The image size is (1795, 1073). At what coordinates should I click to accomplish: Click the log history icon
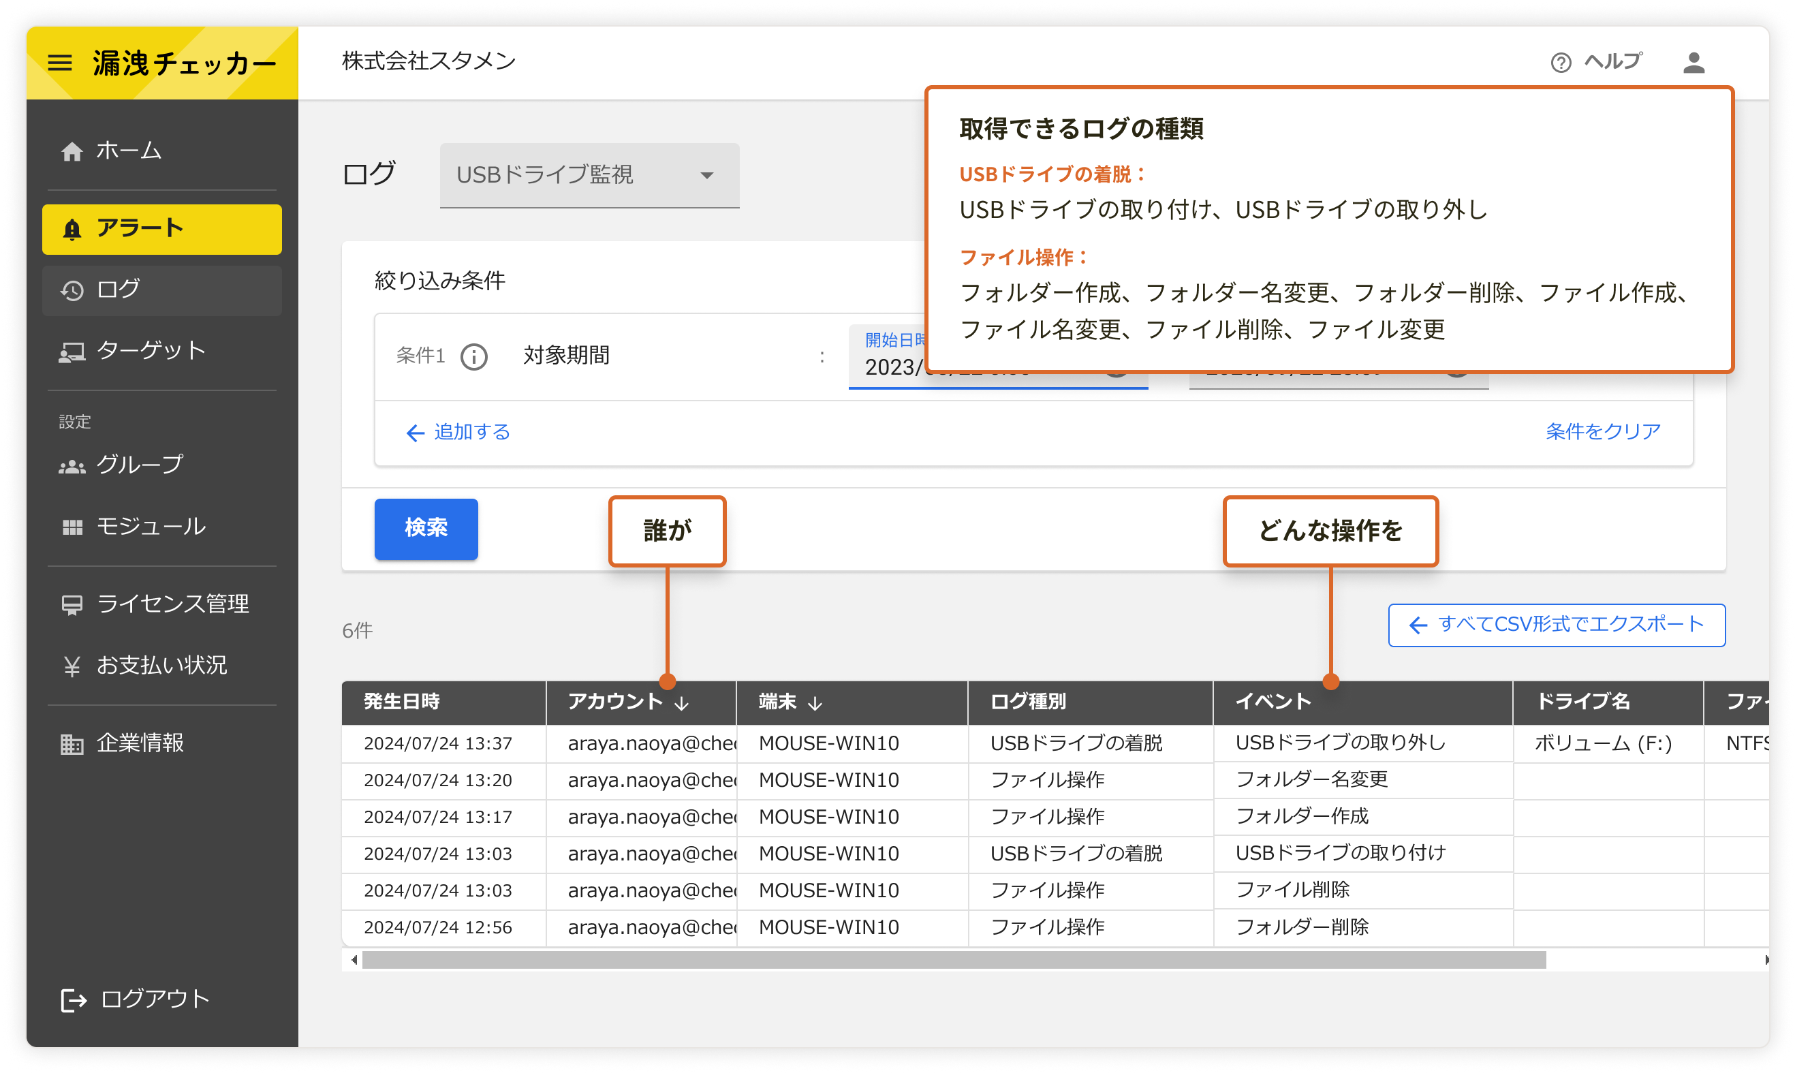click(72, 290)
